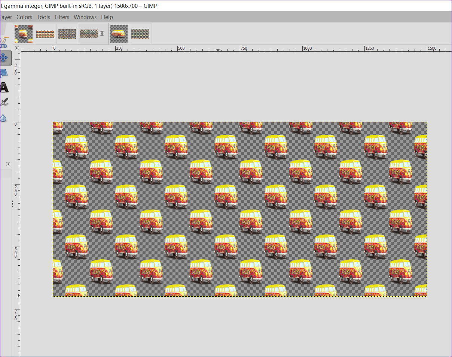452x357 pixels.
Task: Select the Scissors Select tool
Action: pyautogui.click(x=4, y=43)
